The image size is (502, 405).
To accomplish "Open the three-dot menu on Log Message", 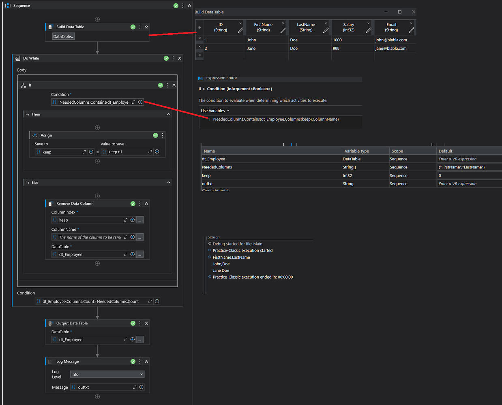I will coord(139,361).
